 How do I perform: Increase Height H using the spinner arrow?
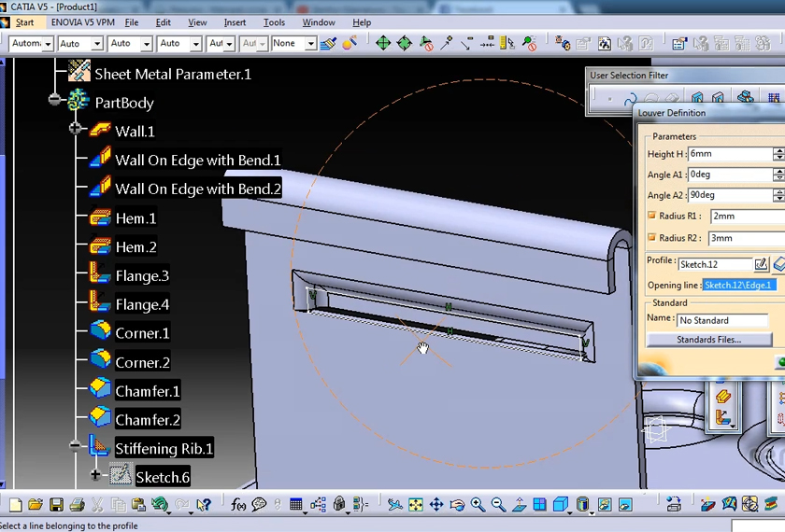click(x=778, y=150)
